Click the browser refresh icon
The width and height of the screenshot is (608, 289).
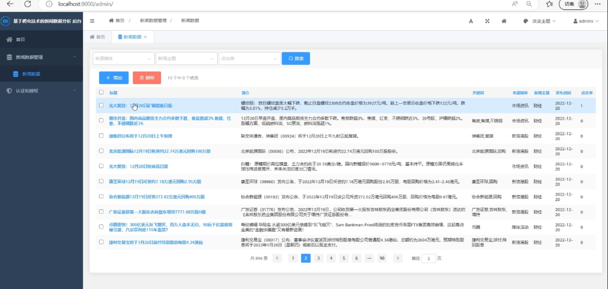pos(27,4)
